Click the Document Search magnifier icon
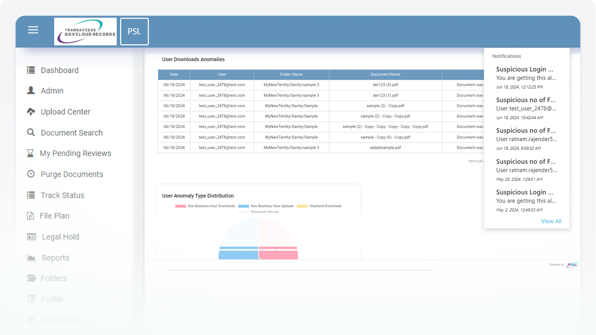The height and width of the screenshot is (335, 596). click(31, 133)
